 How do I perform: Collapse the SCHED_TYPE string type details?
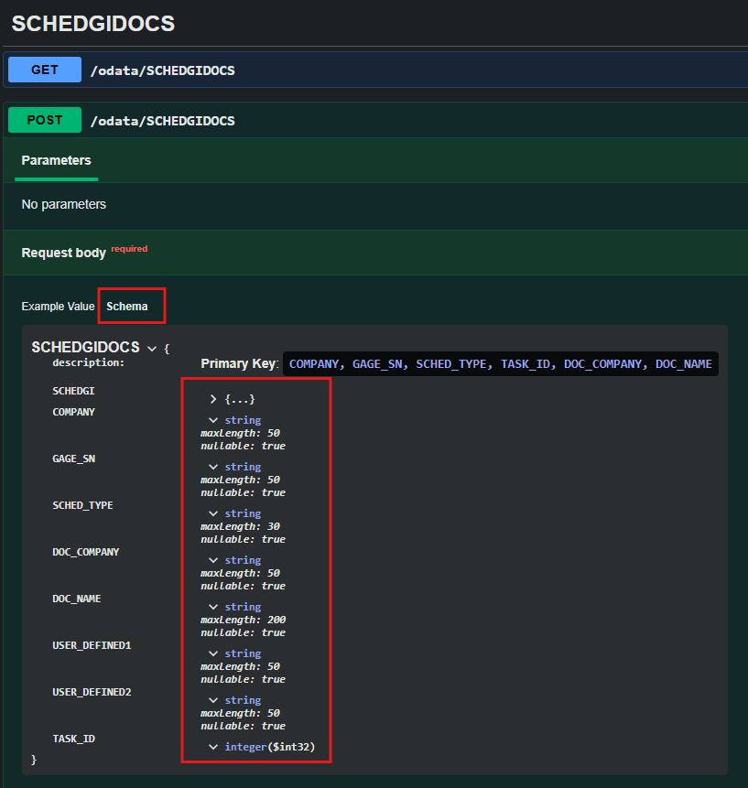213,513
